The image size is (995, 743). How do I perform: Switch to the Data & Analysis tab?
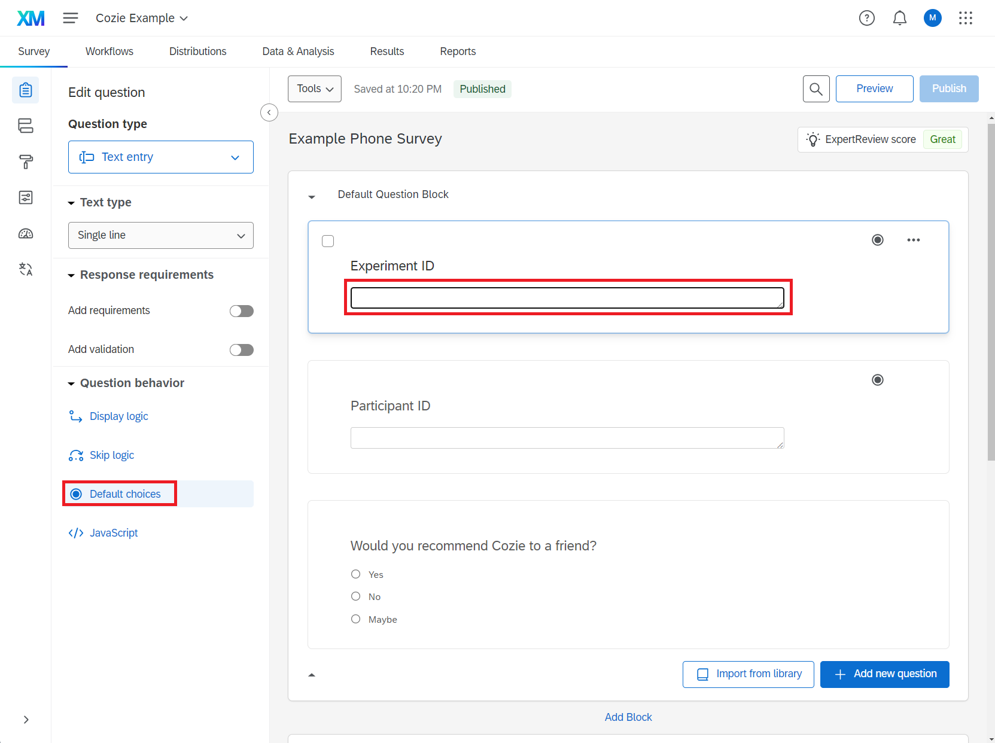[298, 51]
